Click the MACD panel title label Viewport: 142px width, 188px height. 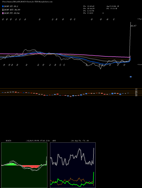[x=8, y=141]
